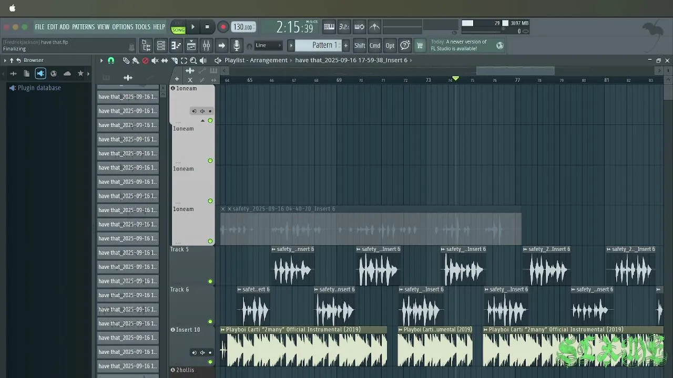This screenshot has width=673, height=378.
Task: Expand the Browser menu arrow
Action: point(5,60)
